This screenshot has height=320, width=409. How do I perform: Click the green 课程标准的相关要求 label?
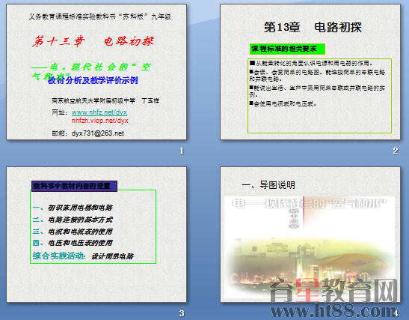287,49
